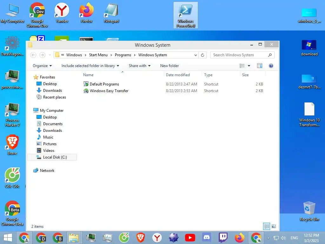Launch Firefox from the desktop

[86, 13]
